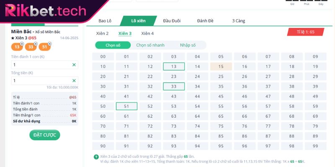Open the 3 Càng tab
The image size is (335, 167).
pyautogui.click(x=238, y=21)
